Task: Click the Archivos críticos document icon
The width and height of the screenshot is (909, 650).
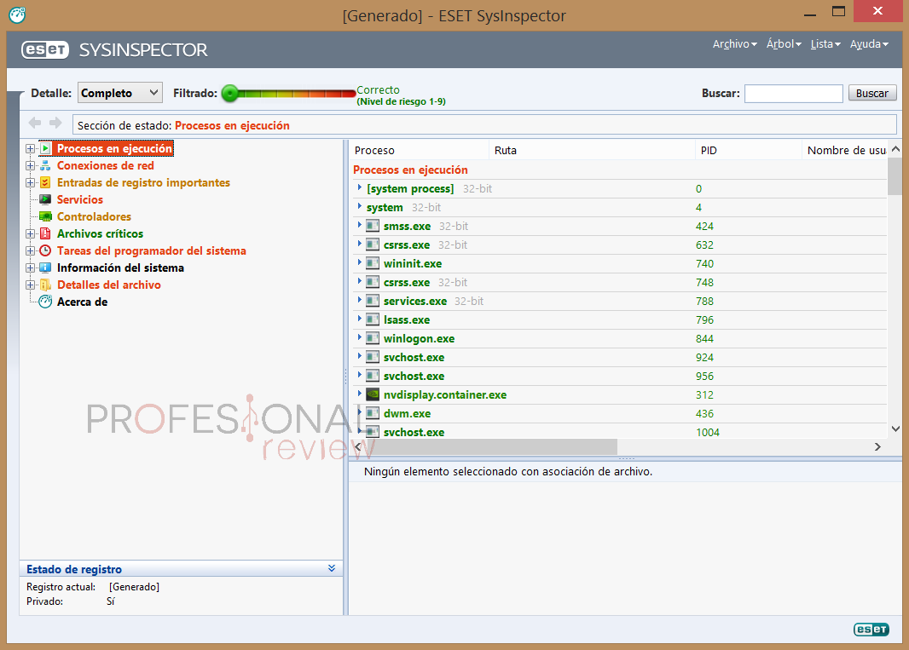Action: 45,233
